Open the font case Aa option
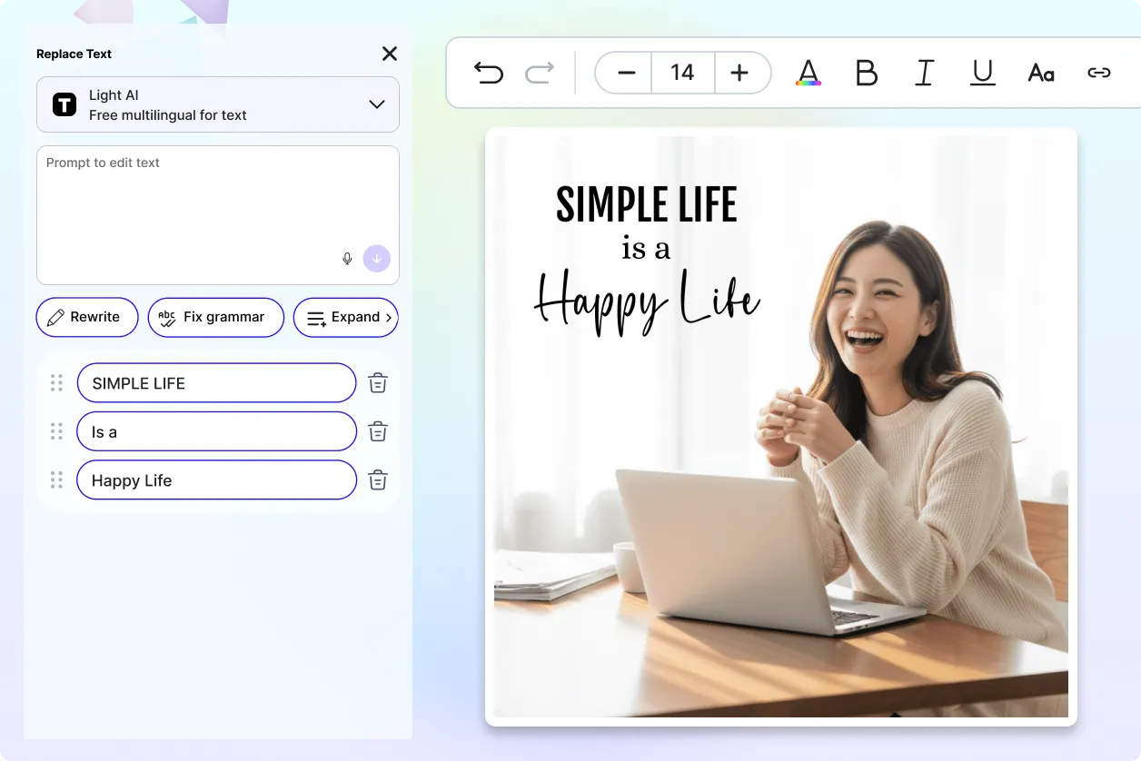The width and height of the screenshot is (1141, 761). tap(1041, 74)
